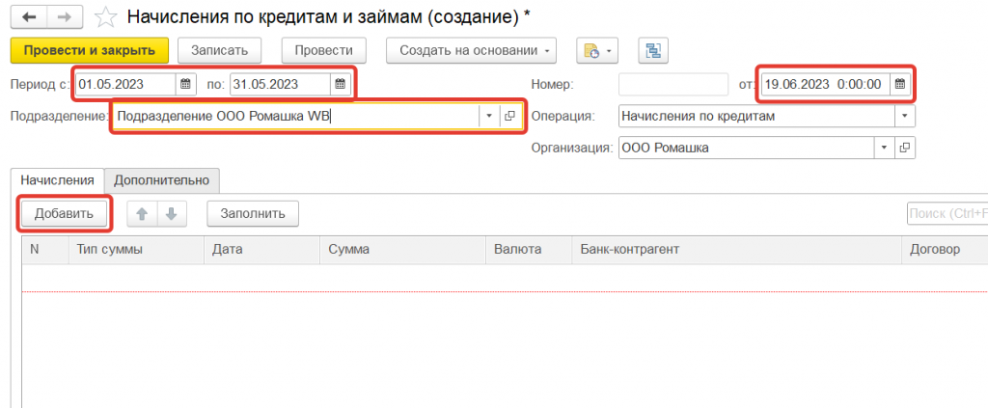Open calendar picker for document date
Image resolution: width=988 pixels, height=408 pixels.
[899, 84]
